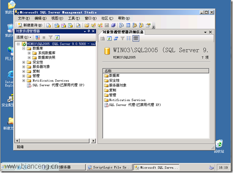Click left arrow of Object Explorer horizontal scrollbar

coord(18,141)
